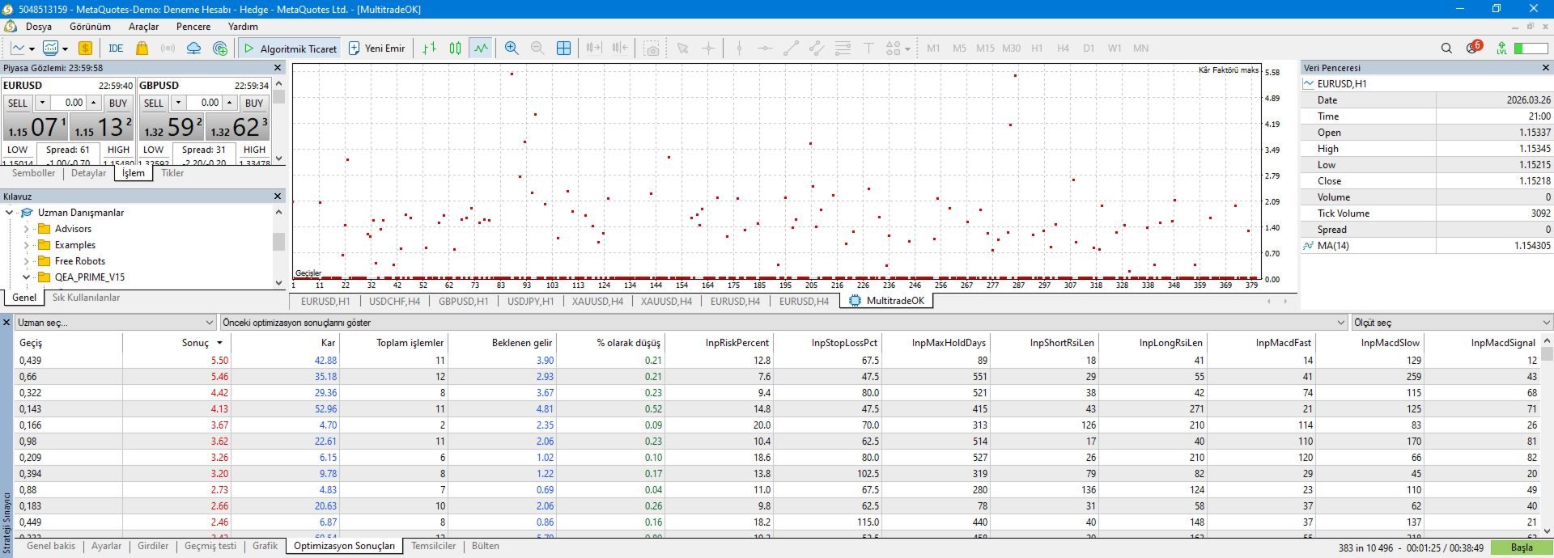Click the Başla button
This screenshot has height=558, width=1554.
[x=1521, y=547]
